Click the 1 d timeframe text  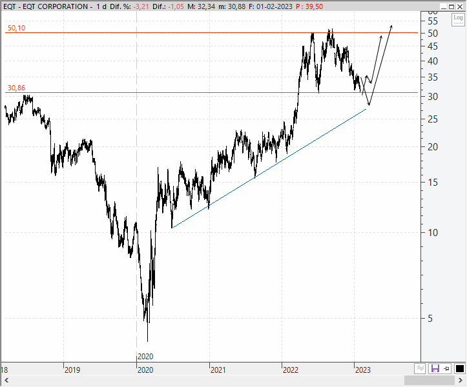(101, 6)
